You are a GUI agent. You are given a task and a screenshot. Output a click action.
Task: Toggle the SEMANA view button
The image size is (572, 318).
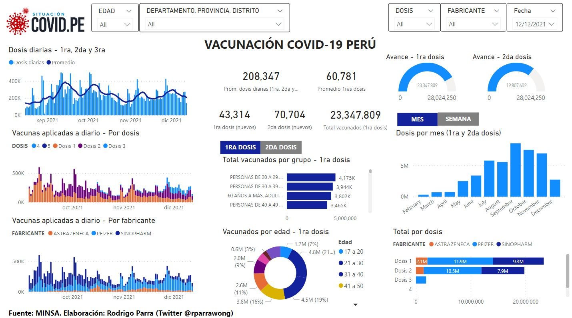click(x=458, y=119)
